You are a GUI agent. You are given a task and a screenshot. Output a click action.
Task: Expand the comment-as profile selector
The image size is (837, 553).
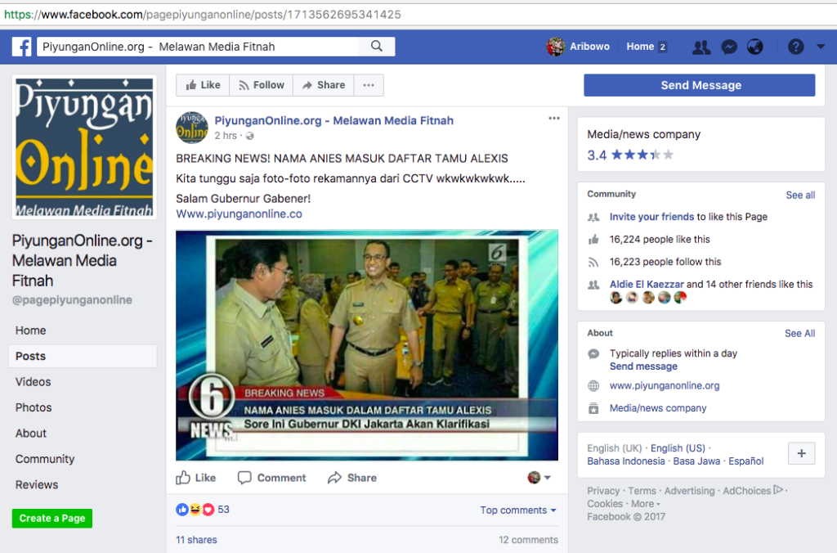[x=539, y=478]
